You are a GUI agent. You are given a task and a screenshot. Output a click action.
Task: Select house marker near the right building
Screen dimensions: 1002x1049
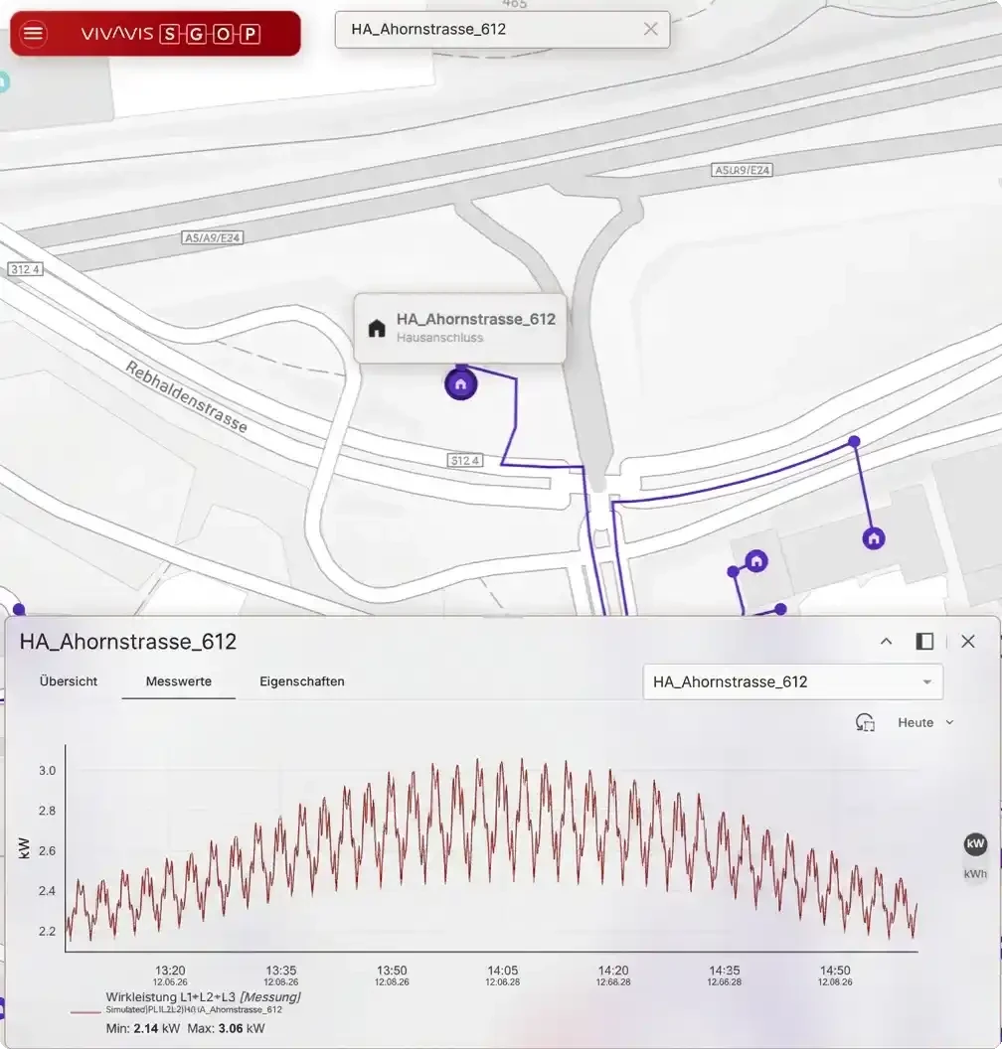point(874,537)
